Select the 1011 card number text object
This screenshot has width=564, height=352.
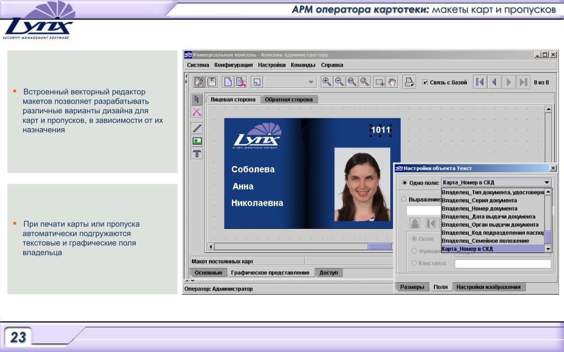(x=380, y=130)
